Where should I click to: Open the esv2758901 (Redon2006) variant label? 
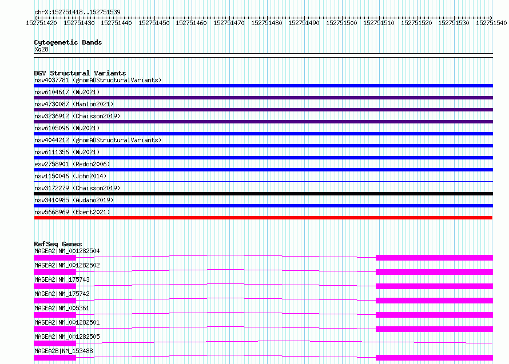pos(72,164)
